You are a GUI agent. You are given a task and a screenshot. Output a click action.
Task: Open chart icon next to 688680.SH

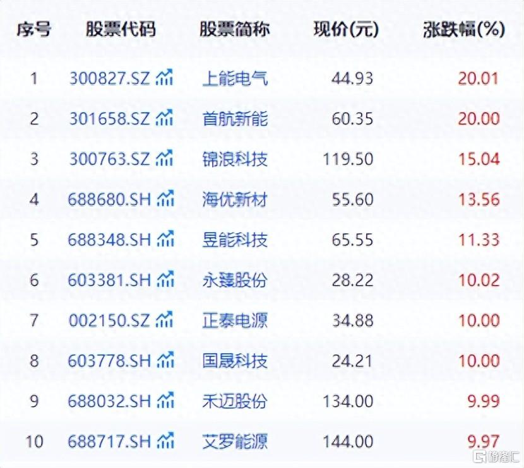tap(165, 198)
